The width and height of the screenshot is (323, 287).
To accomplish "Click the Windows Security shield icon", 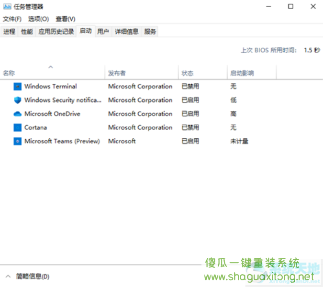I will (18, 100).
